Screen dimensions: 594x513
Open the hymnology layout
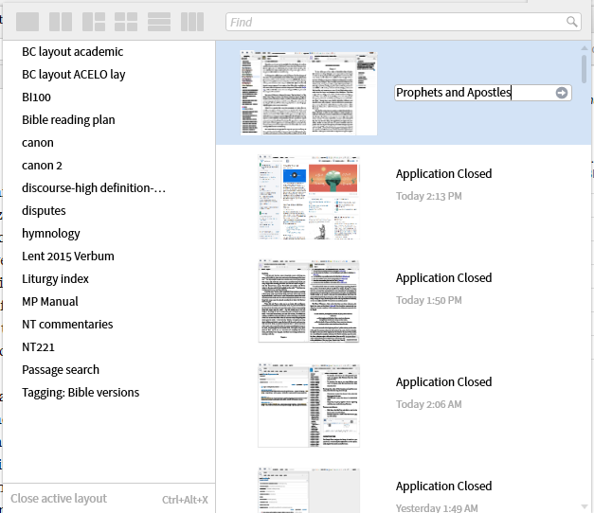pyautogui.click(x=51, y=234)
